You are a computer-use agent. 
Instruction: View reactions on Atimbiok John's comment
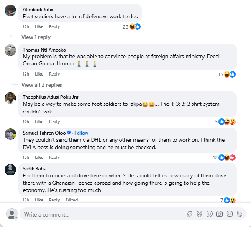pos(131,27)
